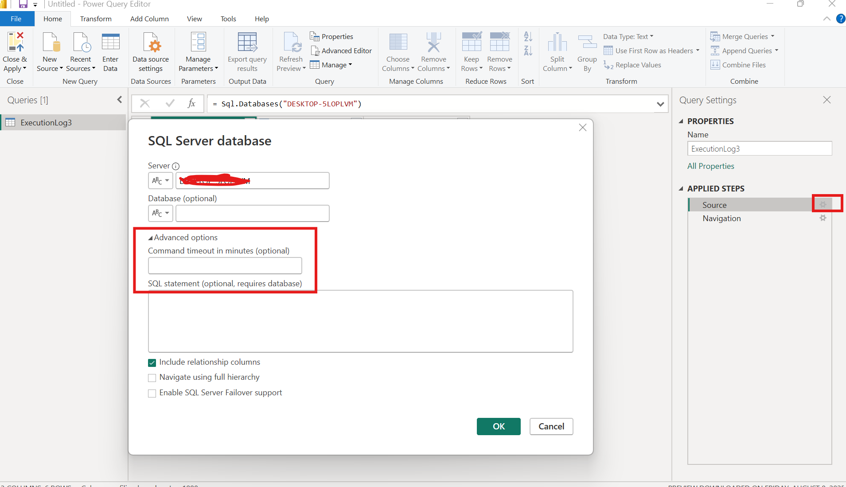Click the fx formula icon

point(191,103)
